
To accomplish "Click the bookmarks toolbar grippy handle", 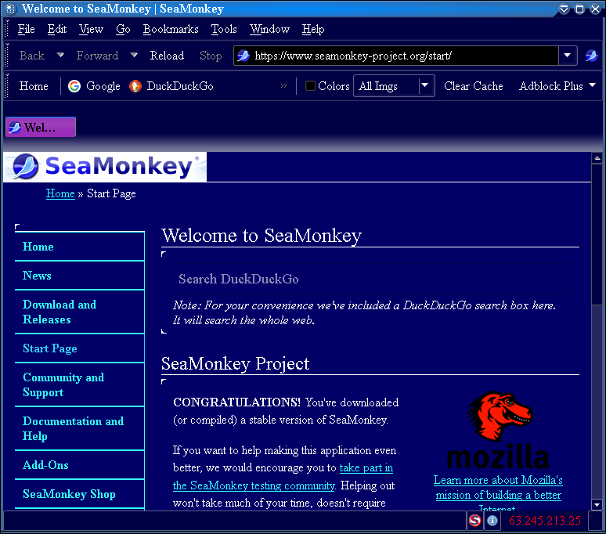I will tap(7, 86).
